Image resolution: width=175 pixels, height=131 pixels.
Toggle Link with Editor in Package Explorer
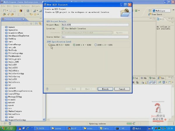pos(40,24)
